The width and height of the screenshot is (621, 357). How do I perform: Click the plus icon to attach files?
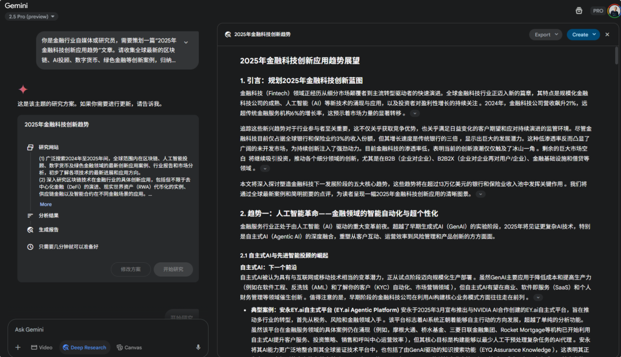coord(18,347)
